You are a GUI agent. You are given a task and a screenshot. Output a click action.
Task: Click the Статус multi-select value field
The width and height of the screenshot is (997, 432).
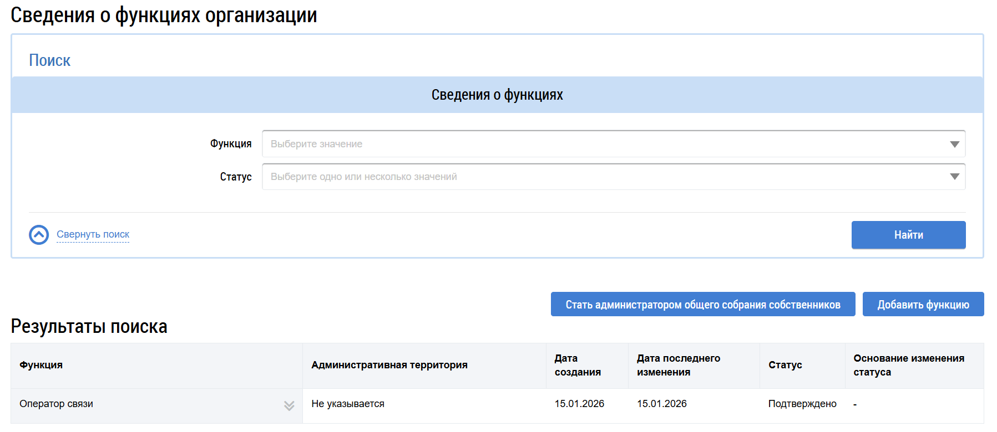pyautogui.click(x=605, y=177)
